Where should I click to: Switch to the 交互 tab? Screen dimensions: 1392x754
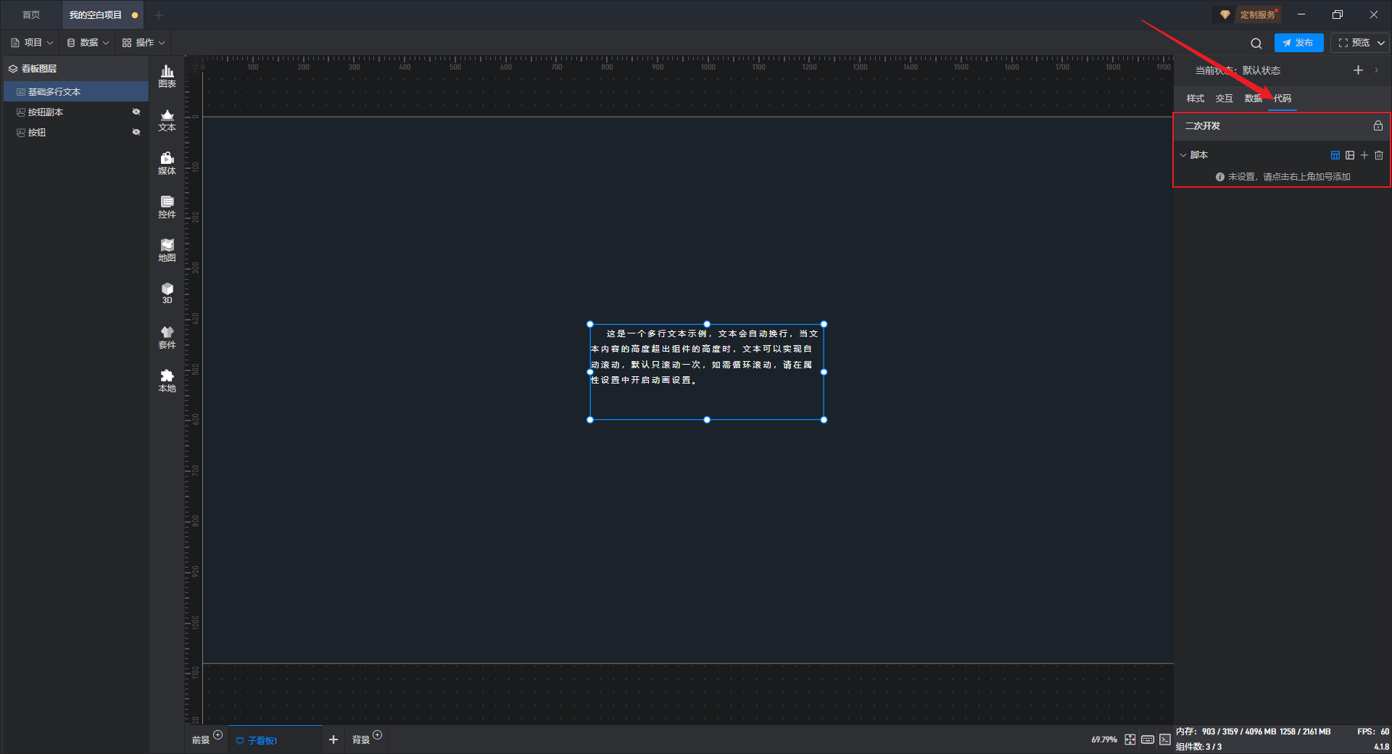pos(1225,99)
